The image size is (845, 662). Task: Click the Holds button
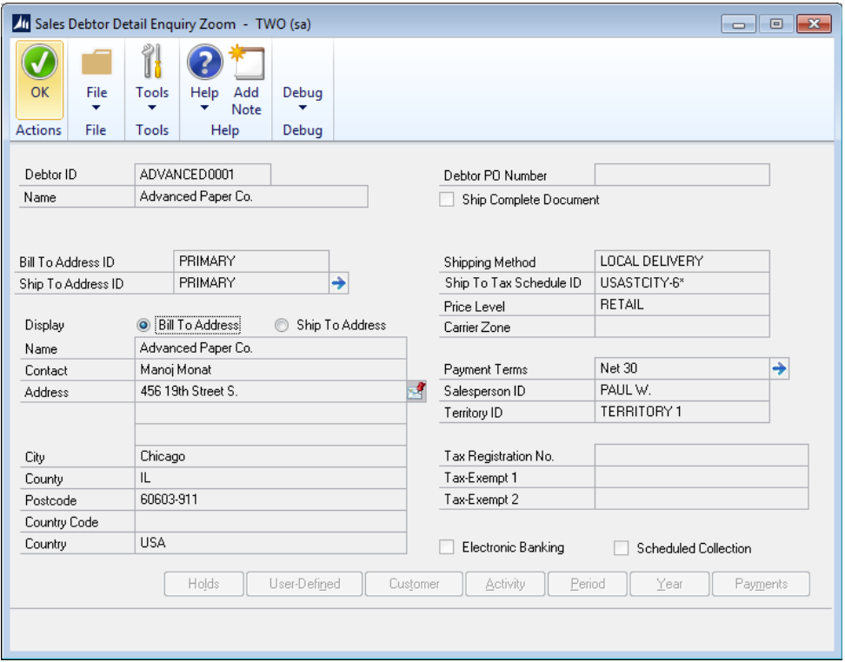click(203, 584)
